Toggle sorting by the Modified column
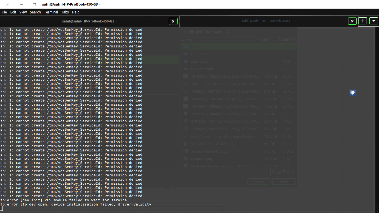This screenshot has height=213, width=379. (288, 40)
